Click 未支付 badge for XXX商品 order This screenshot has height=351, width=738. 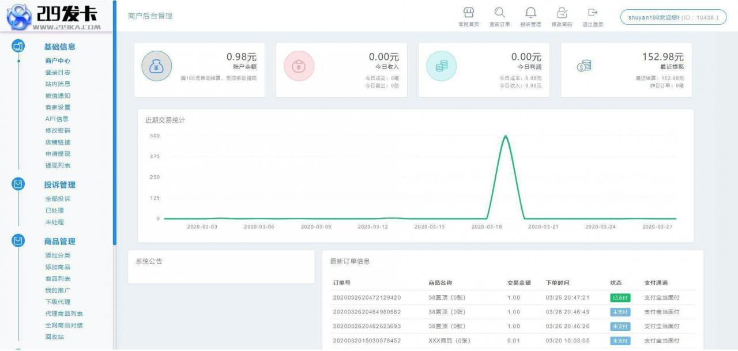620,341
